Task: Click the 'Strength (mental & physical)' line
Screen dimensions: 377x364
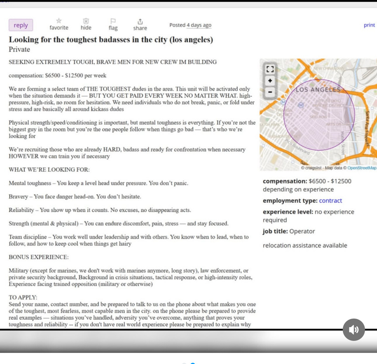Action: coord(119,224)
